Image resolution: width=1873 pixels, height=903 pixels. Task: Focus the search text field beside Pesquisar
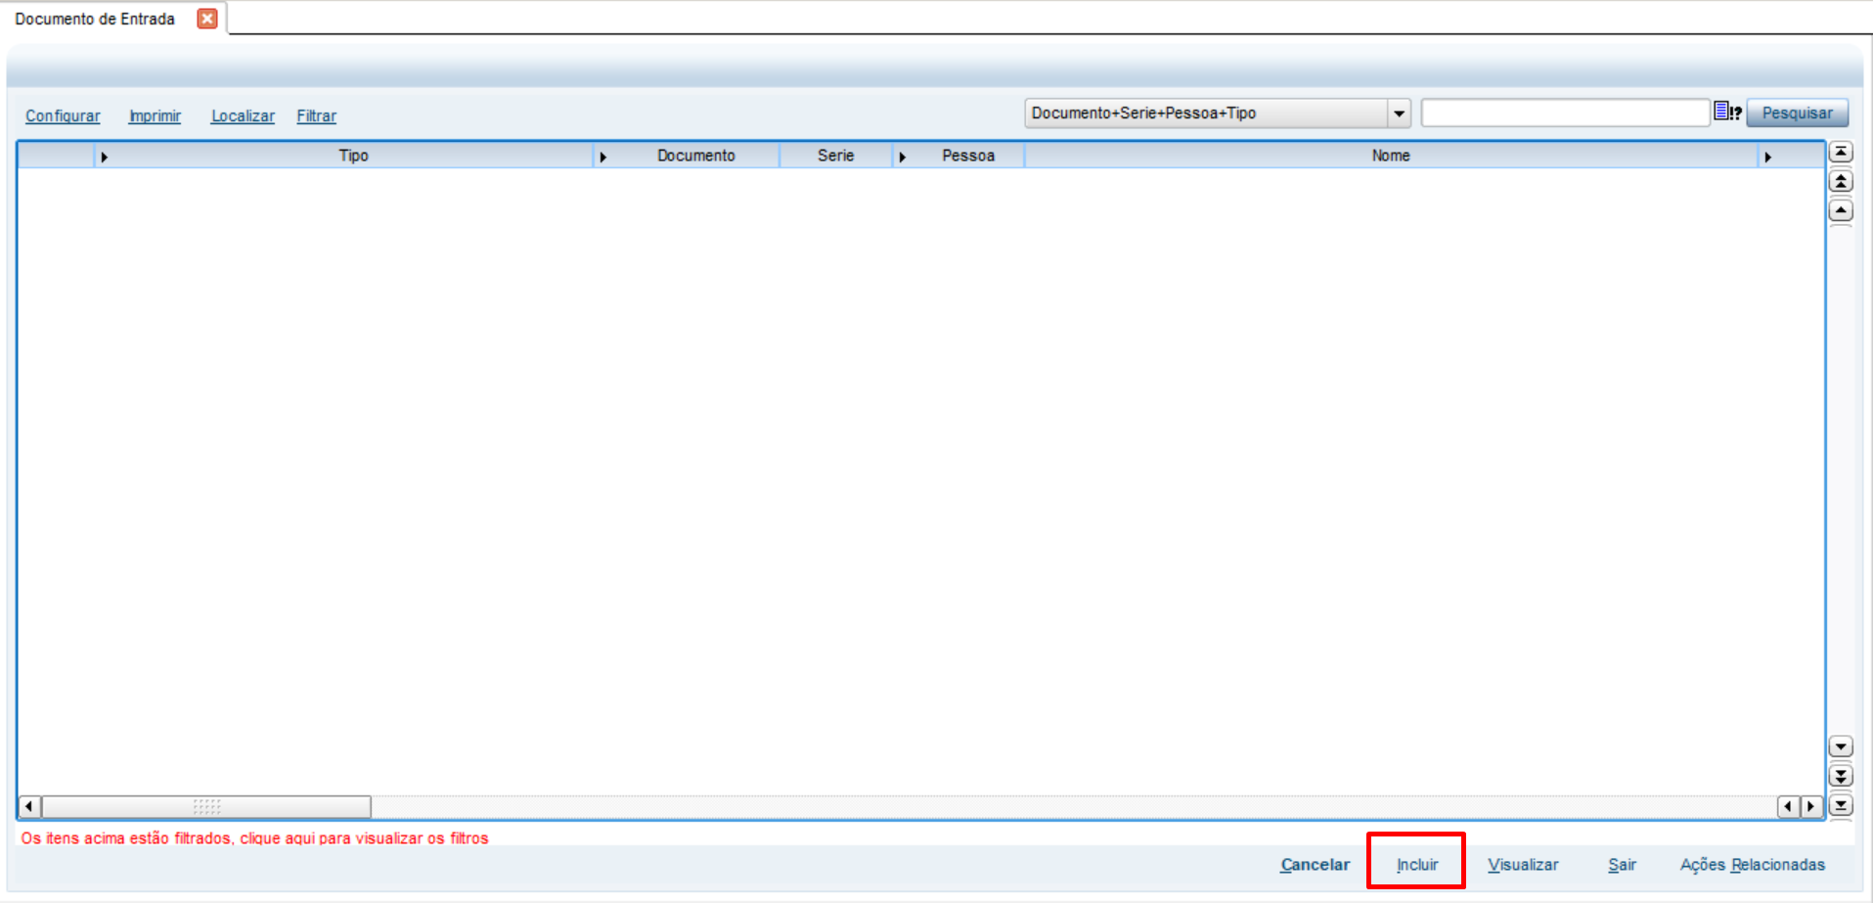[1564, 113]
